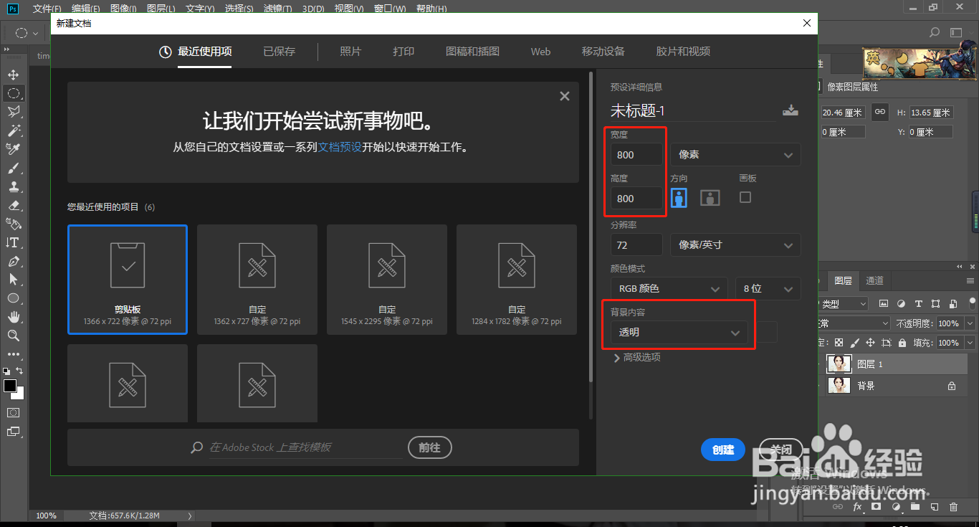Select the Clone Stamp tool
This screenshot has width=979, height=527.
click(x=13, y=186)
